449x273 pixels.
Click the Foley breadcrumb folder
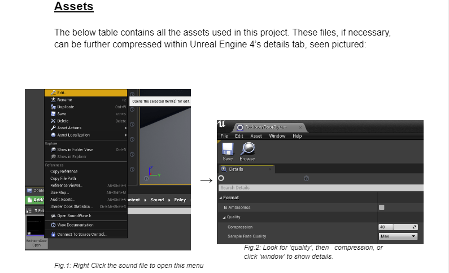click(180, 200)
